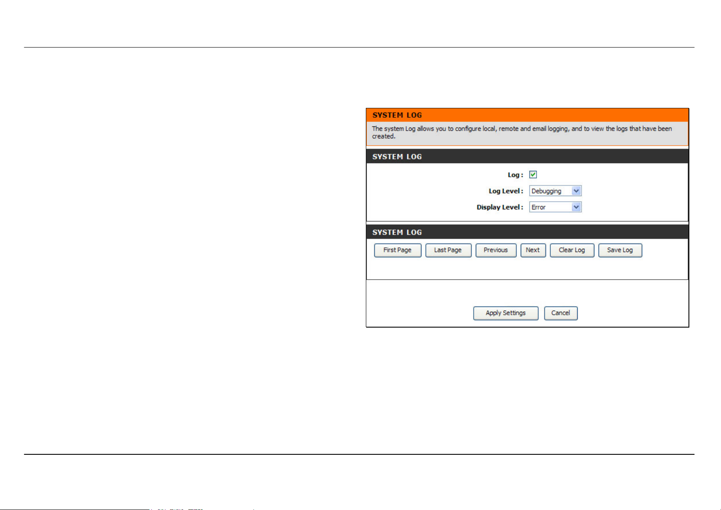Click the dark SYSTEM LOG header above Log settings
Screen dimensions: 721x510
click(527, 157)
